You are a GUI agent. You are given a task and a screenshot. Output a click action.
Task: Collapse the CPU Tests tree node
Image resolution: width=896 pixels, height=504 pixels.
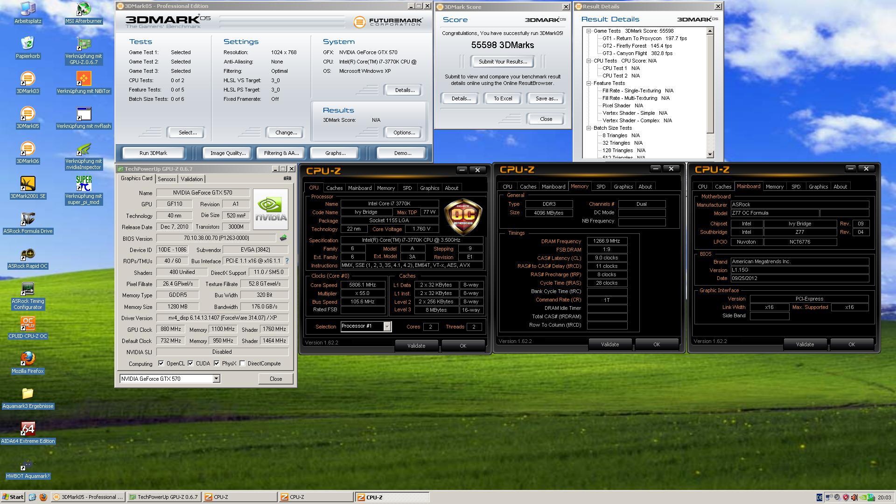point(589,61)
